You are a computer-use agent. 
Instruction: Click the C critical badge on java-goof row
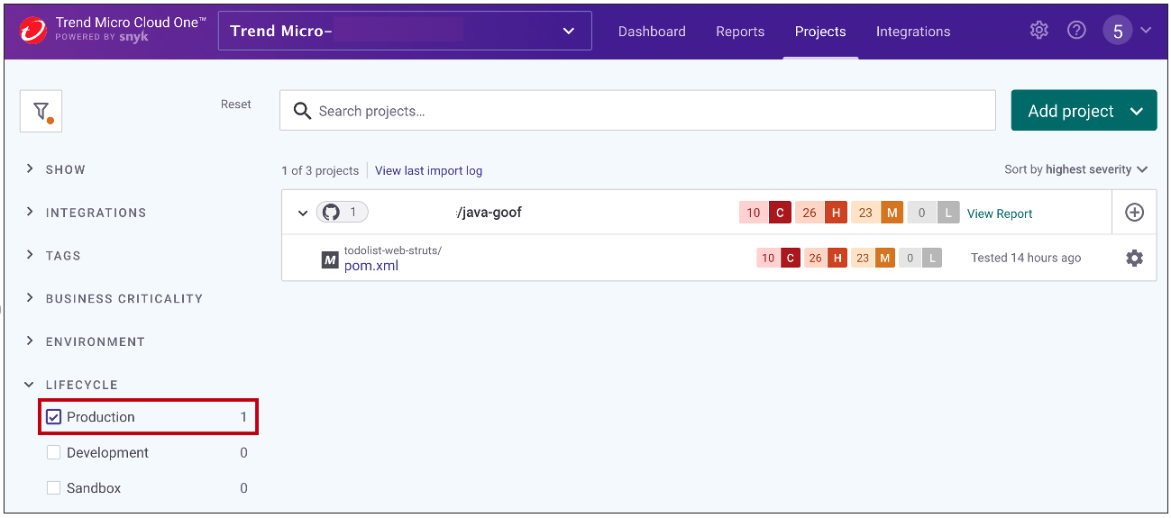tap(781, 213)
